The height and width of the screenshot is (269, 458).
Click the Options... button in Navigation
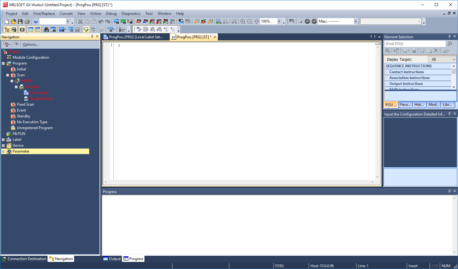tap(31, 44)
